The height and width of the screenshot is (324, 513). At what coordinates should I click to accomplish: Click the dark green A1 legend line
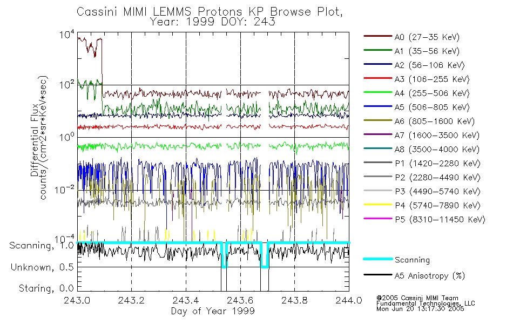[378, 50]
